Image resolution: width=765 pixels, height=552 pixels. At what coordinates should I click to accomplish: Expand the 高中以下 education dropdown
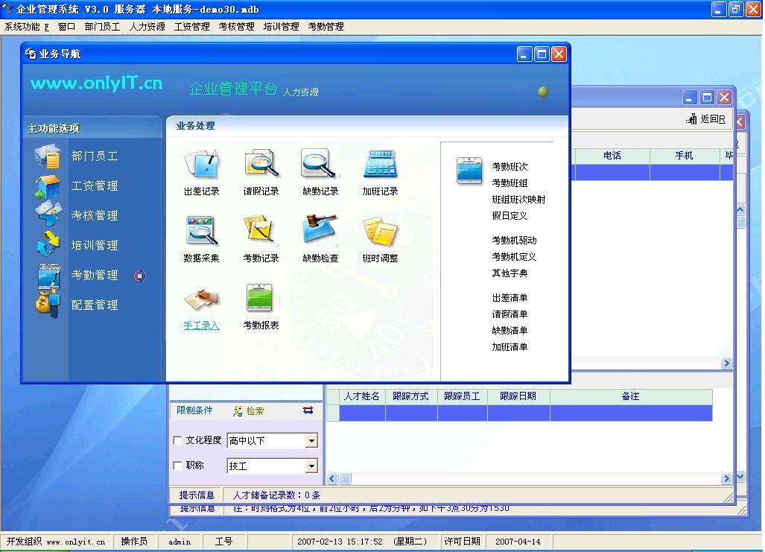point(311,441)
